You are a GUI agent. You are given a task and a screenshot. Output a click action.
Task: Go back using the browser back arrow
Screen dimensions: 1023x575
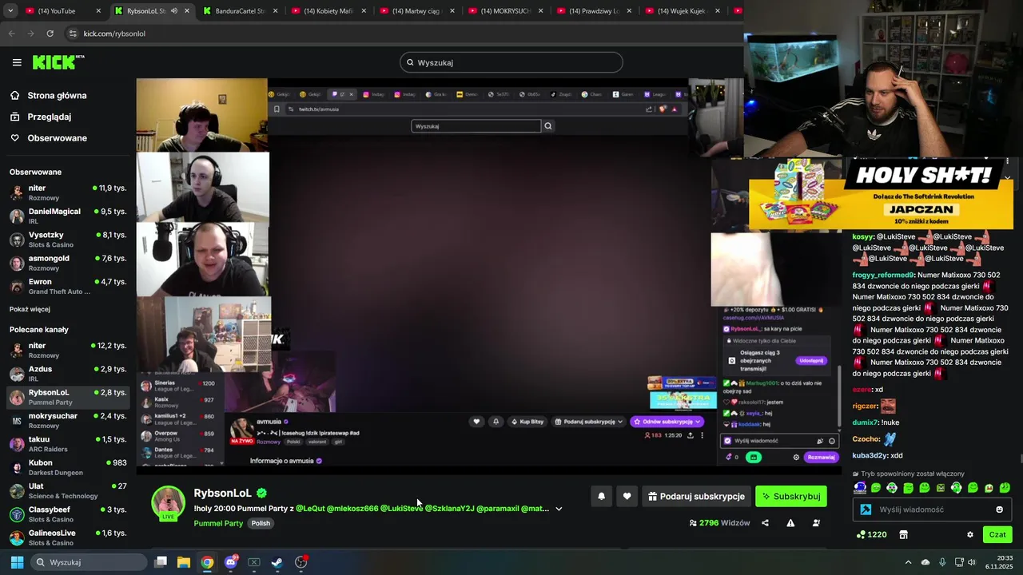pos(11,34)
